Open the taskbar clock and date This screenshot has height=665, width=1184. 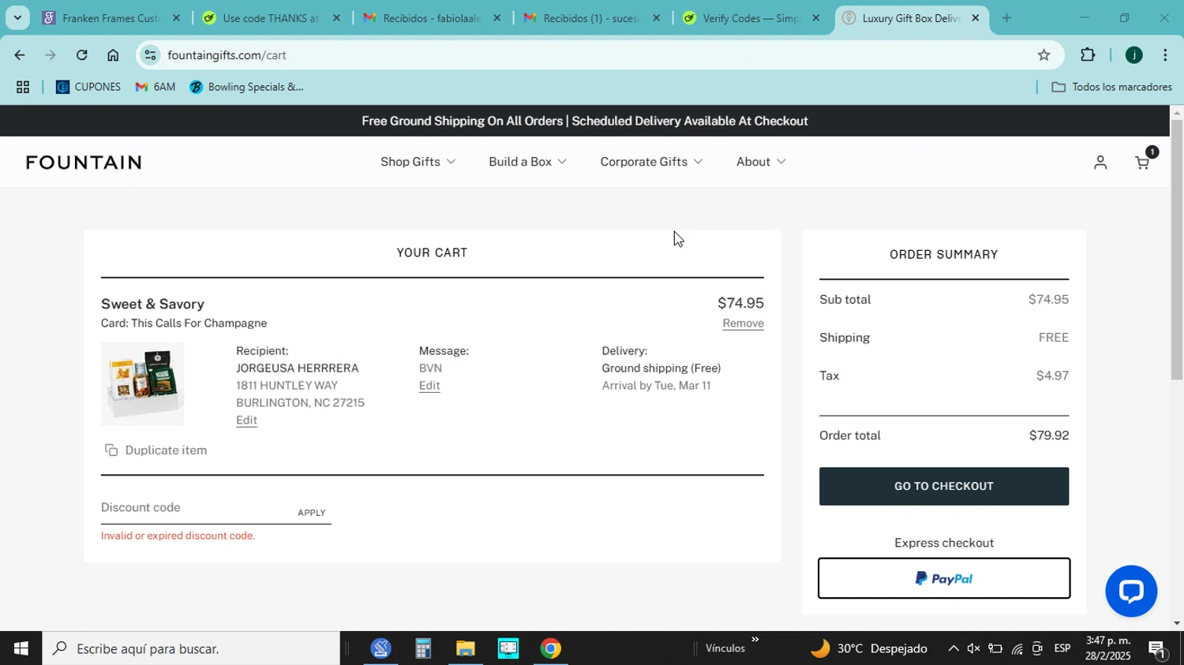1106,648
